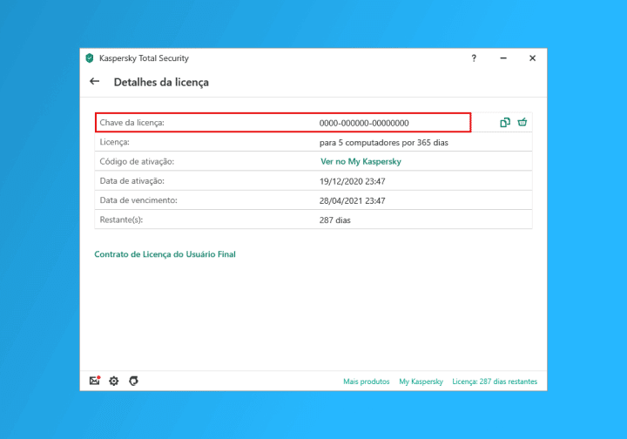Click the 'Chave da licença' row label
This screenshot has width=627, height=439.
point(132,123)
